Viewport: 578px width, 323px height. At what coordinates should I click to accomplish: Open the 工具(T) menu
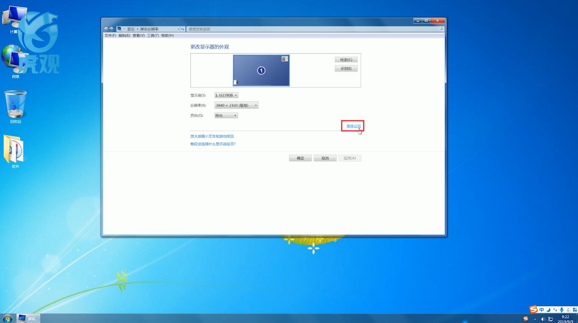click(153, 36)
